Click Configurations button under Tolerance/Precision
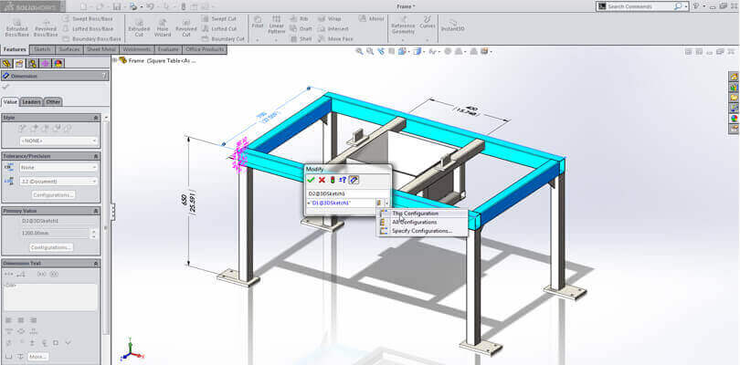This screenshot has height=365, width=740. (x=53, y=194)
